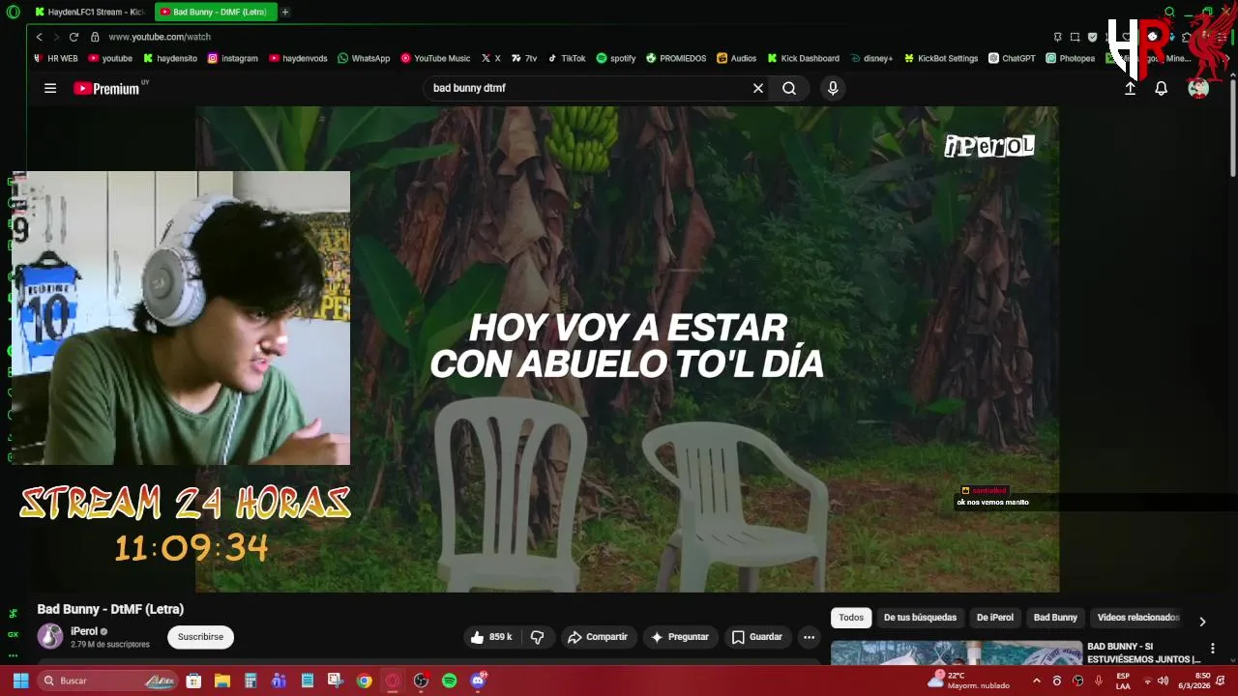Open options menu for the recommended BAD BUNNY video

[x=1213, y=649]
